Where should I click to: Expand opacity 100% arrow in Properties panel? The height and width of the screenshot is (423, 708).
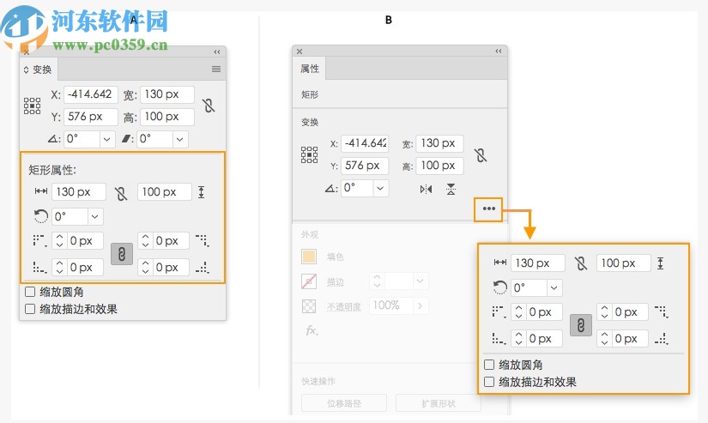[x=420, y=306]
